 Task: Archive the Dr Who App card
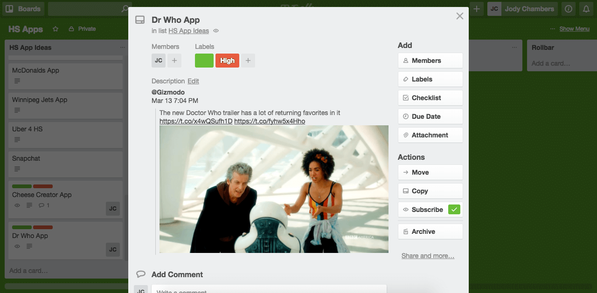[x=430, y=232]
